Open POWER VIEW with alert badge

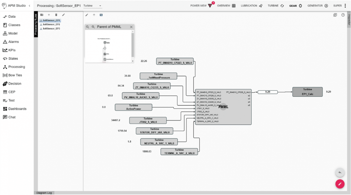tap(202, 6)
